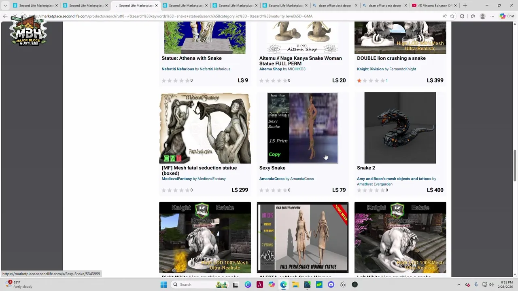This screenshot has height=291, width=518.
Task: Click L$ 299 price of fatal seduction statue
Action: click(240, 190)
